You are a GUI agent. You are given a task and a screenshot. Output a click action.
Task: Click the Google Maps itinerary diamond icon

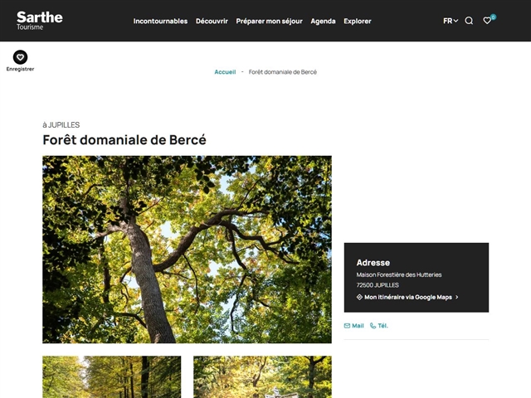click(x=359, y=297)
